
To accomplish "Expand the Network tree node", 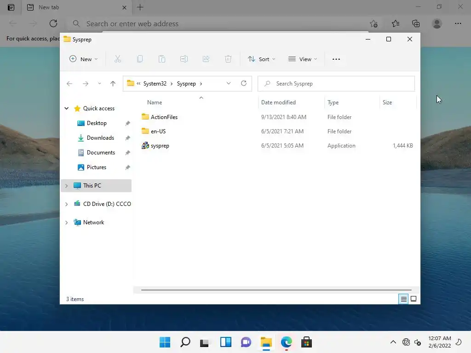I will click(67, 222).
